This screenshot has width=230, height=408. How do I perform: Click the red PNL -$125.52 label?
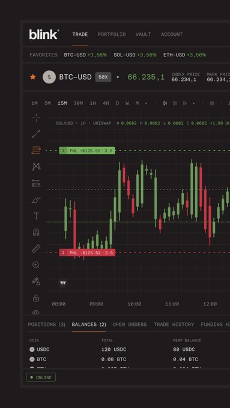pos(87,253)
